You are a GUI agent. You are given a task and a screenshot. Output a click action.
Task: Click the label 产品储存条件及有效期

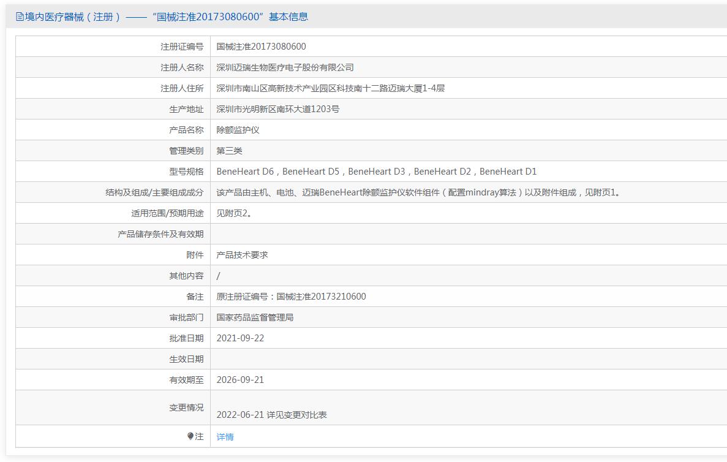click(x=160, y=234)
